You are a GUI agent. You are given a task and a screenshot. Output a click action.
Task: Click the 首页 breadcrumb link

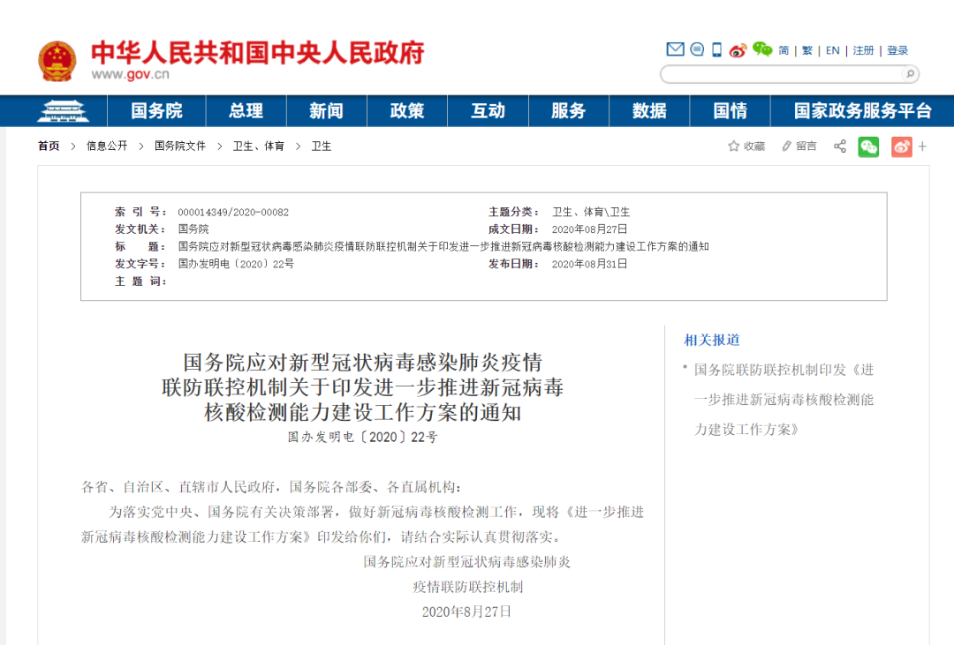pos(49,146)
